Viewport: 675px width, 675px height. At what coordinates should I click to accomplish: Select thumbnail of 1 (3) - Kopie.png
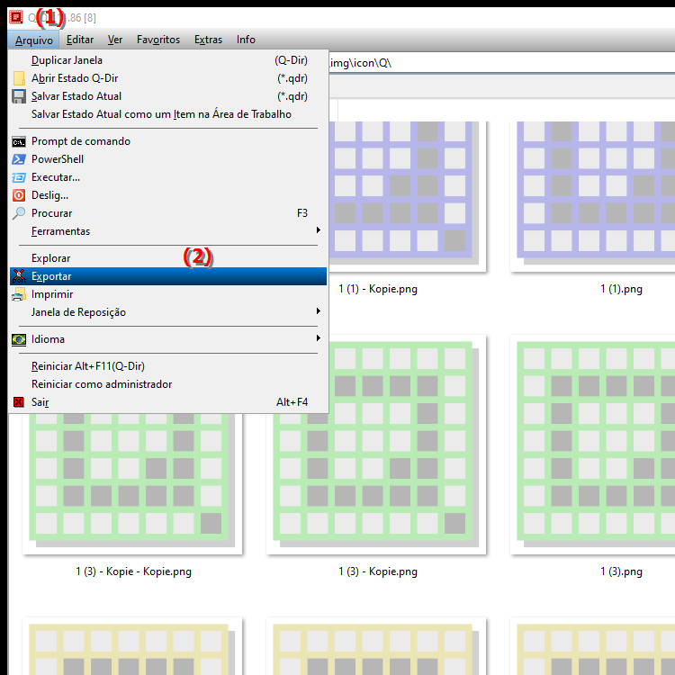click(376, 445)
